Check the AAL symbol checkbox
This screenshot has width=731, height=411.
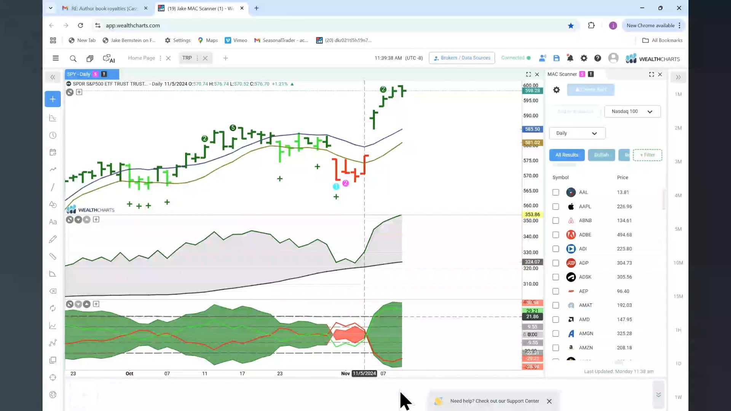coord(555,193)
